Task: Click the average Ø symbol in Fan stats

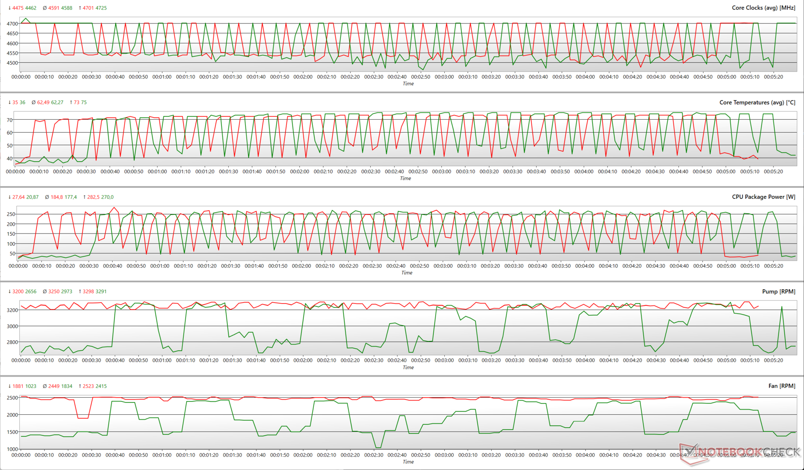Action: click(45, 386)
